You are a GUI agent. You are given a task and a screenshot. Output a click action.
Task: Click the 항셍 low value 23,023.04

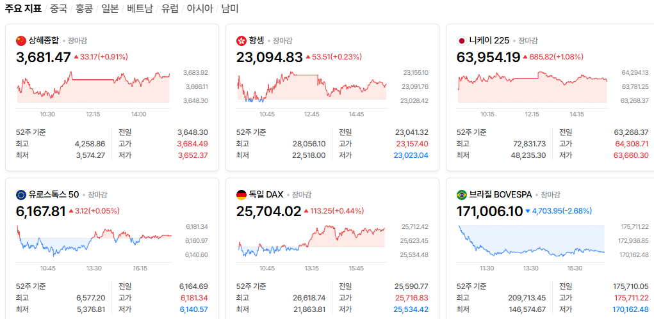(411, 155)
